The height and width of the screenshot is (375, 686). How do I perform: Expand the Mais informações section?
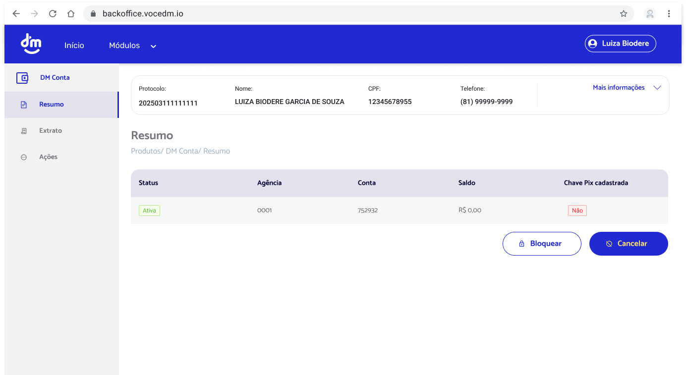pyautogui.click(x=619, y=87)
